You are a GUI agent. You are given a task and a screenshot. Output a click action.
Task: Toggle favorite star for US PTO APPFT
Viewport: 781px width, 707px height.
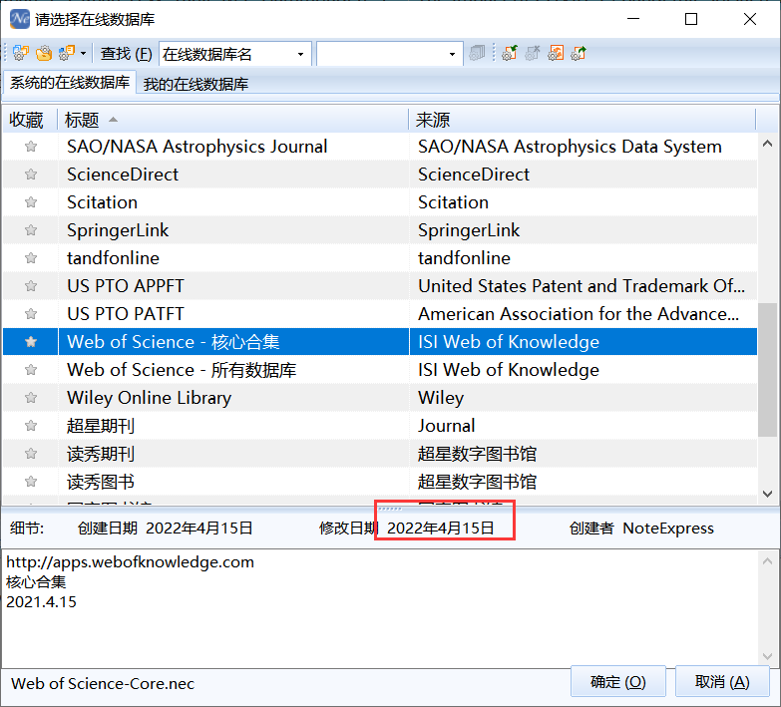tap(31, 286)
